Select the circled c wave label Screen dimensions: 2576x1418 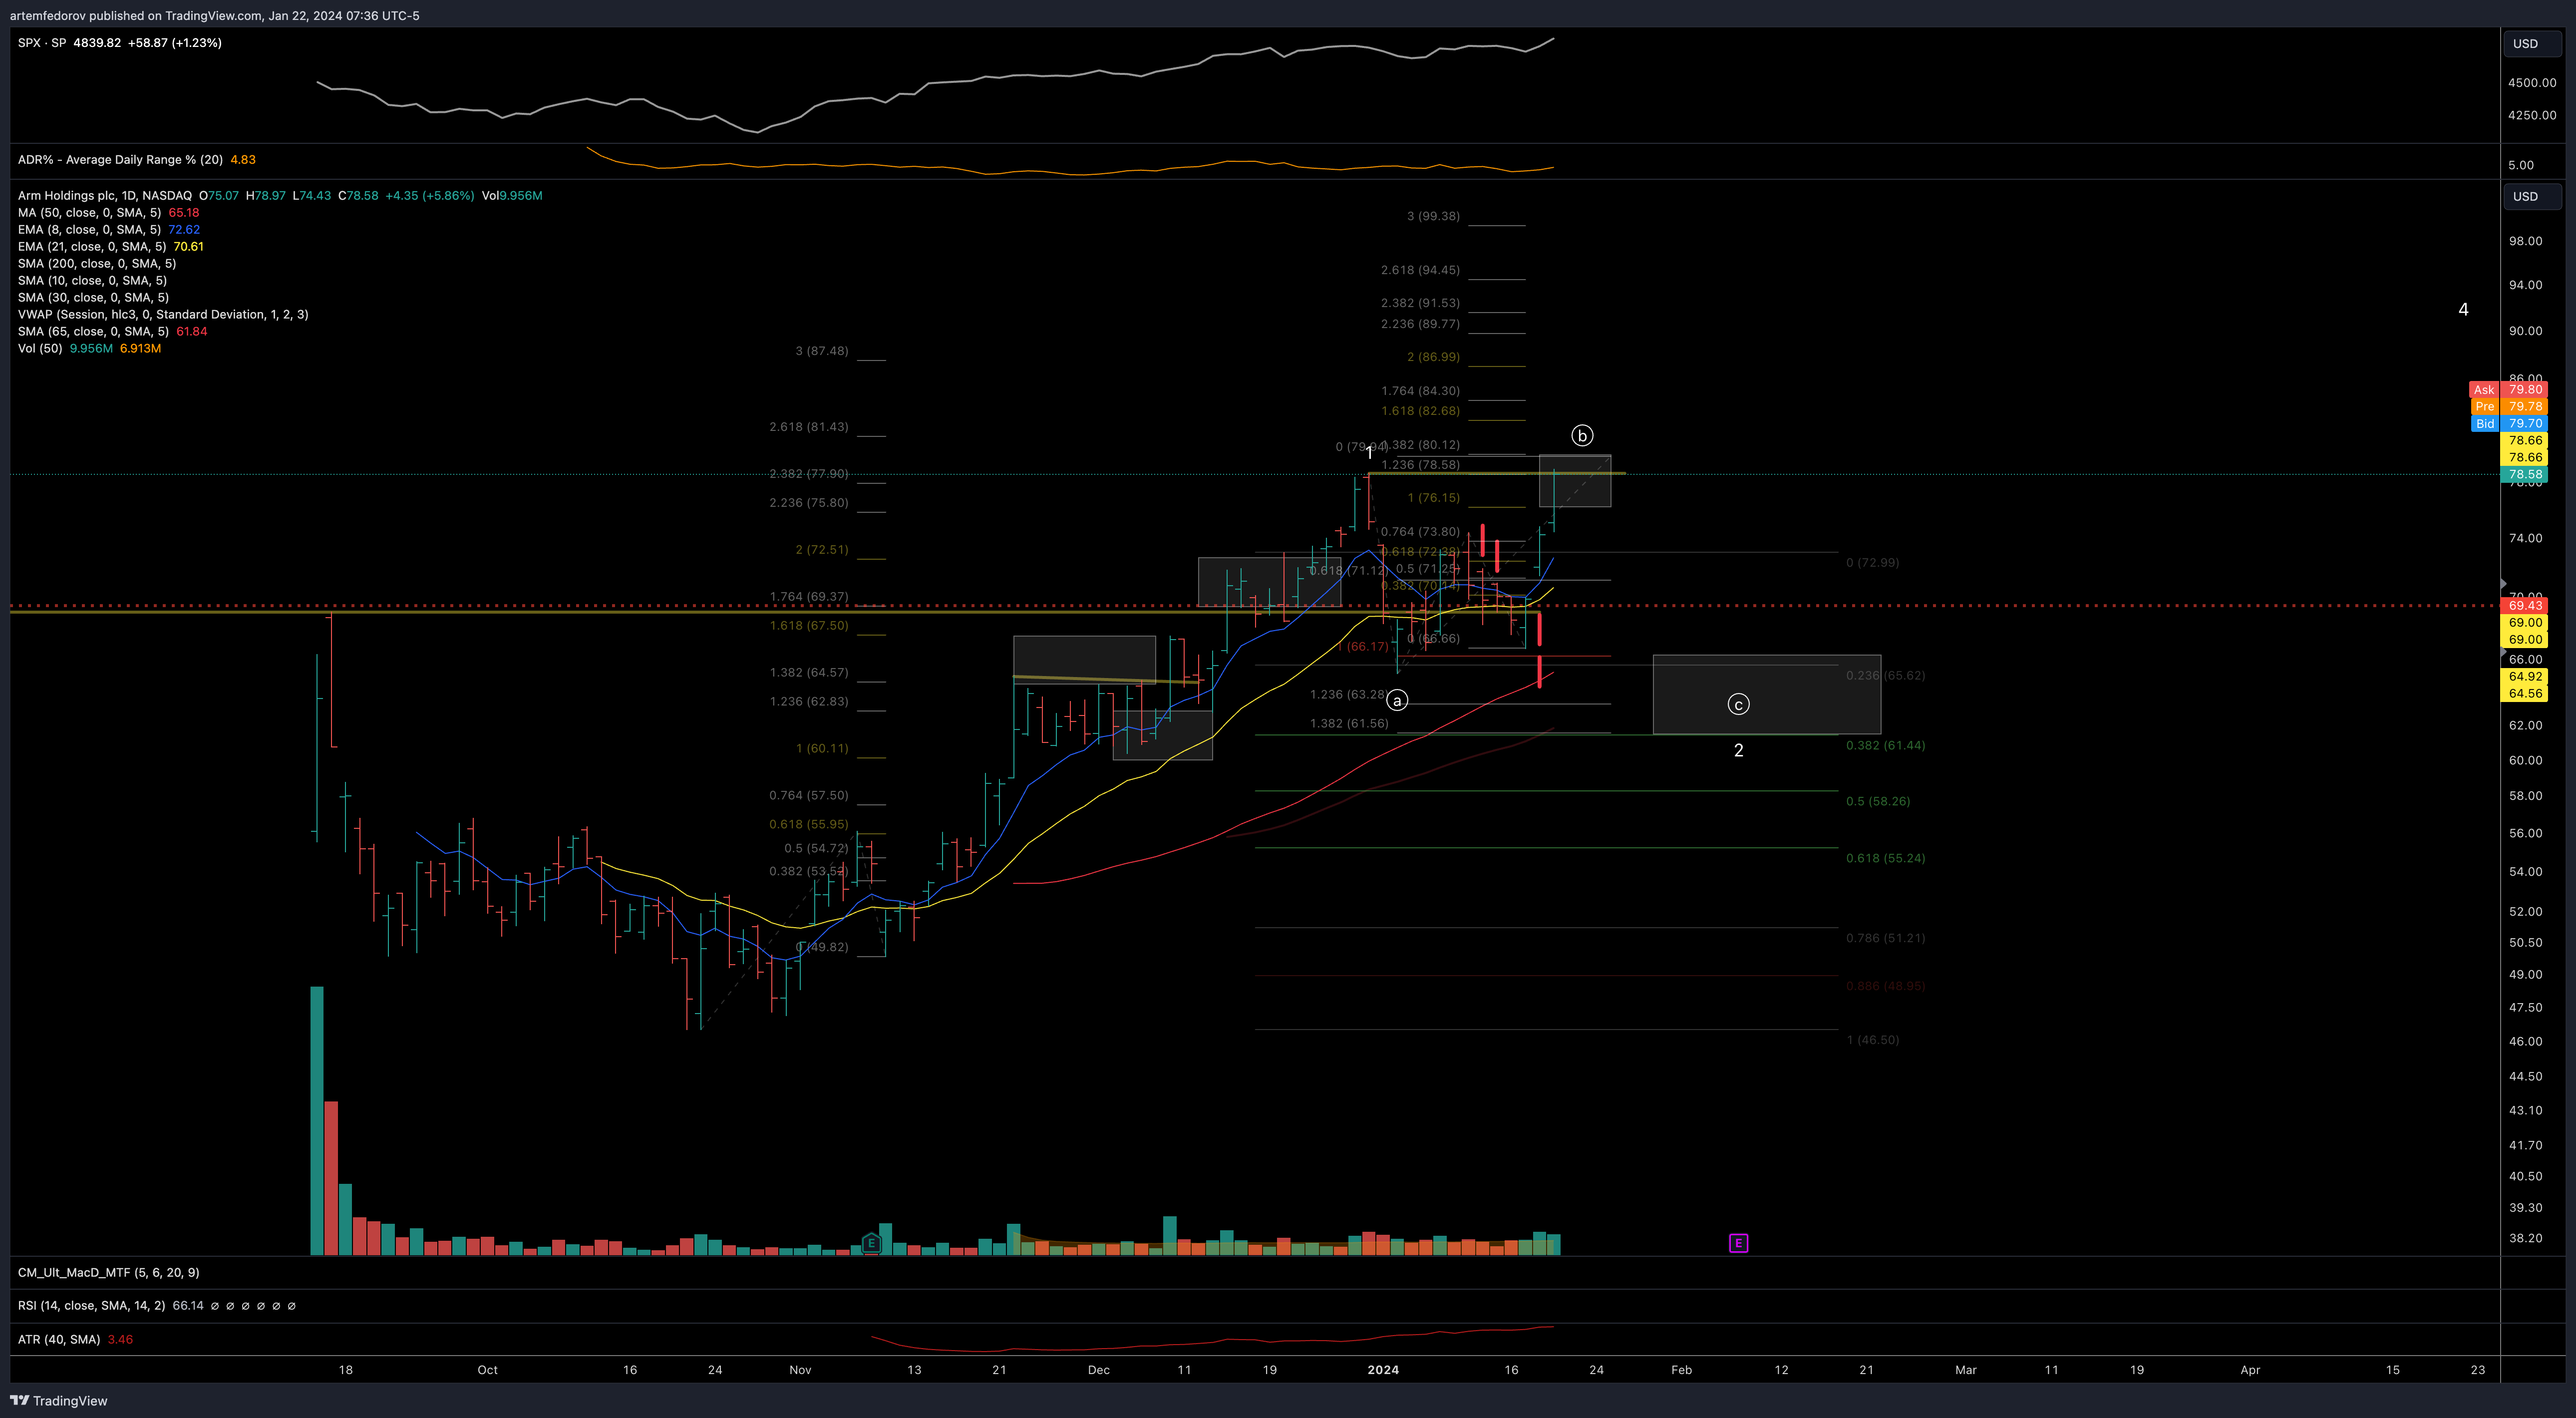pos(1738,704)
